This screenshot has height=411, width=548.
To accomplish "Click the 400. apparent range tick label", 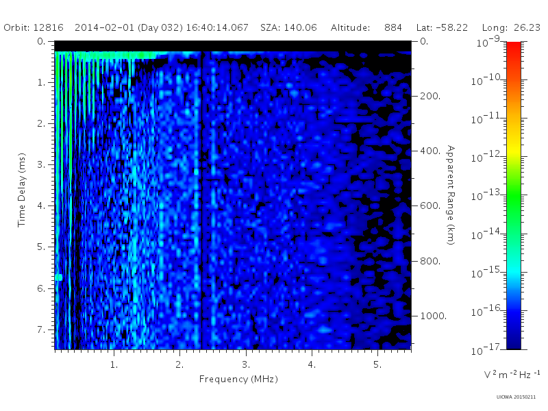I will tap(430, 151).
